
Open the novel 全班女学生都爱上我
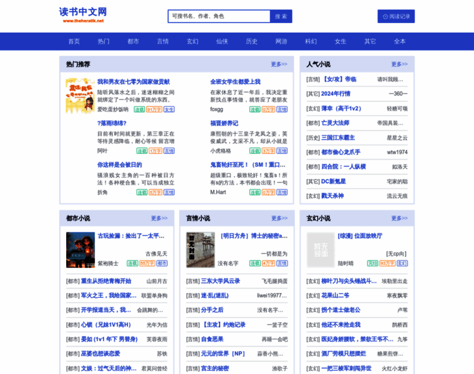[x=235, y=82]
